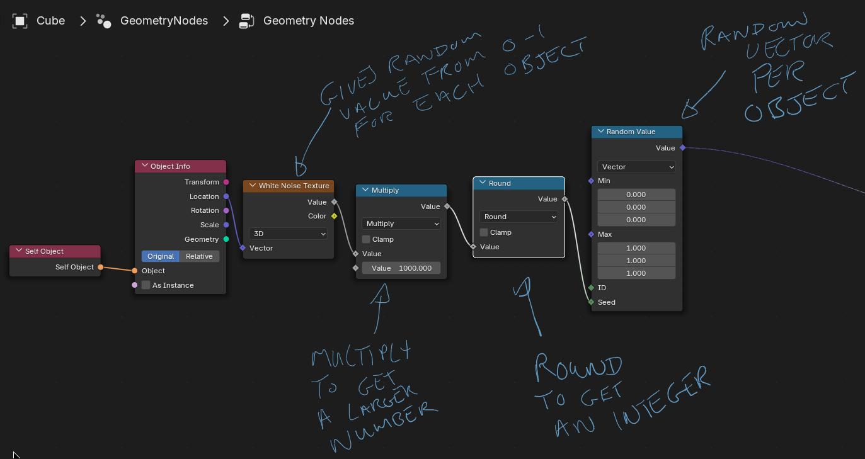Click the Location output socket on Object Info
This screenshot has width=865, height=459.
226,196
